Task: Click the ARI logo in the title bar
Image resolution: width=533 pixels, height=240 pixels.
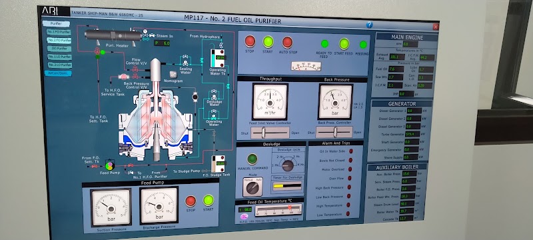Action: [49, 11]
